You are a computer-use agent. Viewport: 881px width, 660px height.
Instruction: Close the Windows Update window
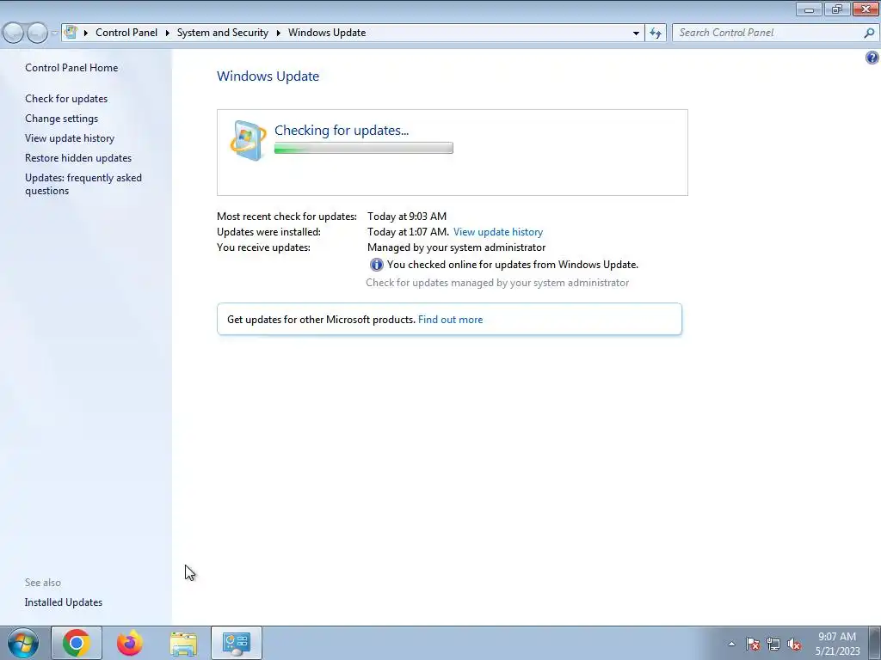coord(866,9)
